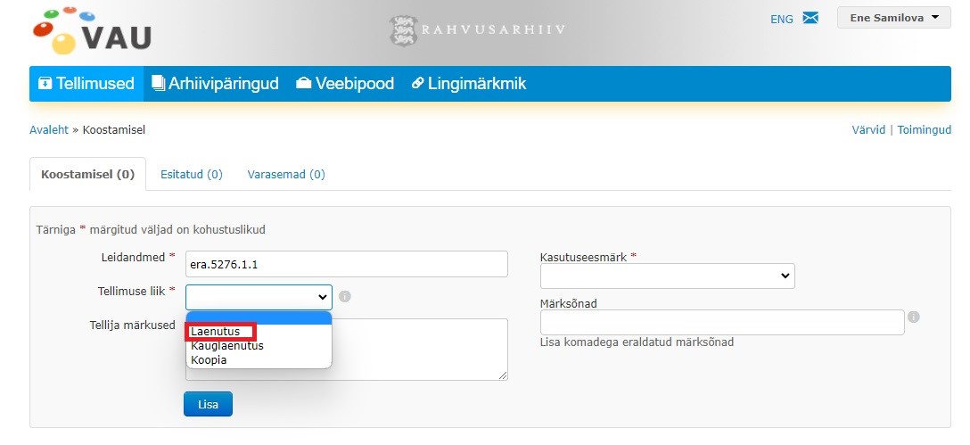Click the Rahvusarhiiv emblem logo
This screenshot has width=970, height=445.
pos(403,29)
